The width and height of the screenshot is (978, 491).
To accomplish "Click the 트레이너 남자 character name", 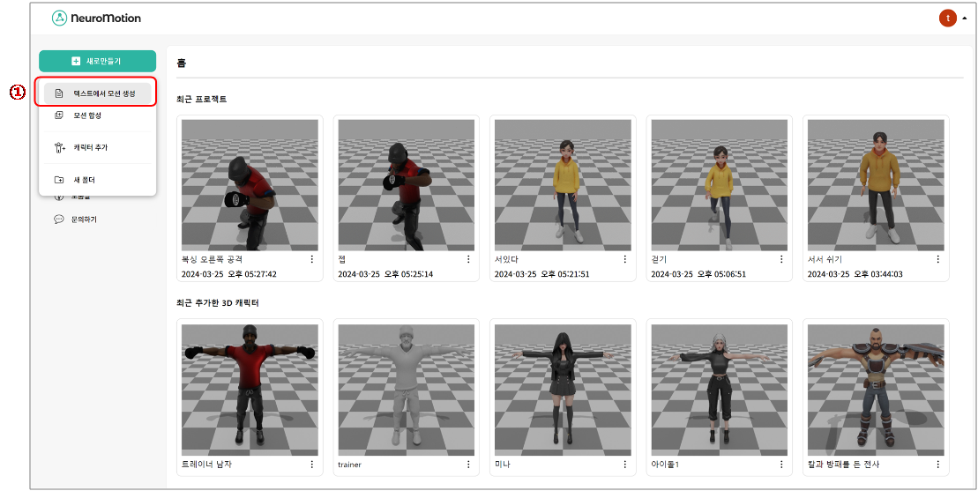I will coord(206,465).
